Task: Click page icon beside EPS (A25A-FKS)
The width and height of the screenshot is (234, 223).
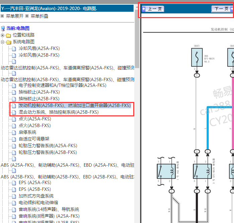Action: pos(14,183)
